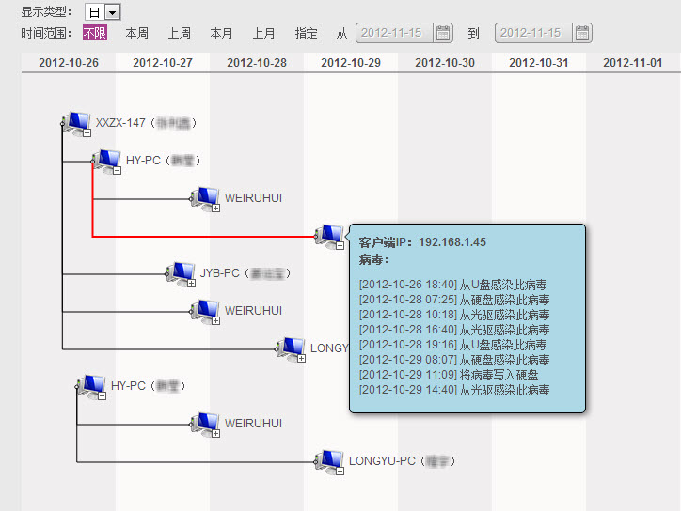Open the display type dropdown
681x511 pixels.
pyautogui.click(x=113, y=12)
